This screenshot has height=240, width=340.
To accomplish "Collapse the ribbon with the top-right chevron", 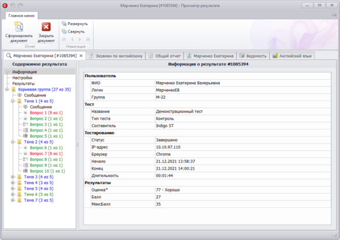I will click(x=334, y=15).
